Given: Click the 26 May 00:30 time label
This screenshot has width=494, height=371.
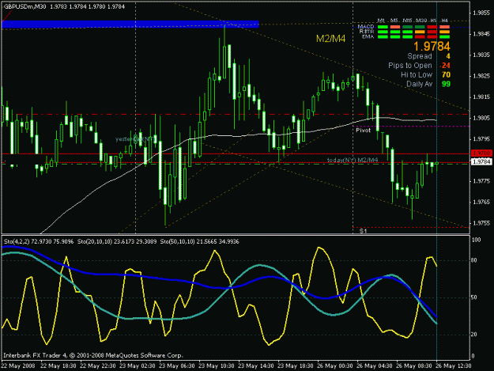Looking at the screenshot, I should [x=335, y=366].
